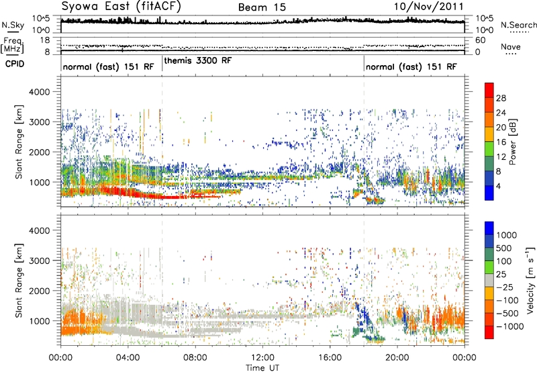Click the 'Nave' legend label
The image size is (537, 372).
511,46
